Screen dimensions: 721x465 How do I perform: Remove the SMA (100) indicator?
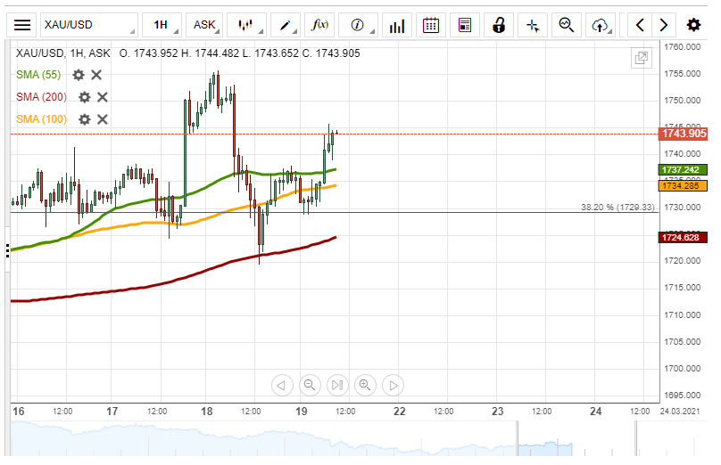click(x=103, y=119)
